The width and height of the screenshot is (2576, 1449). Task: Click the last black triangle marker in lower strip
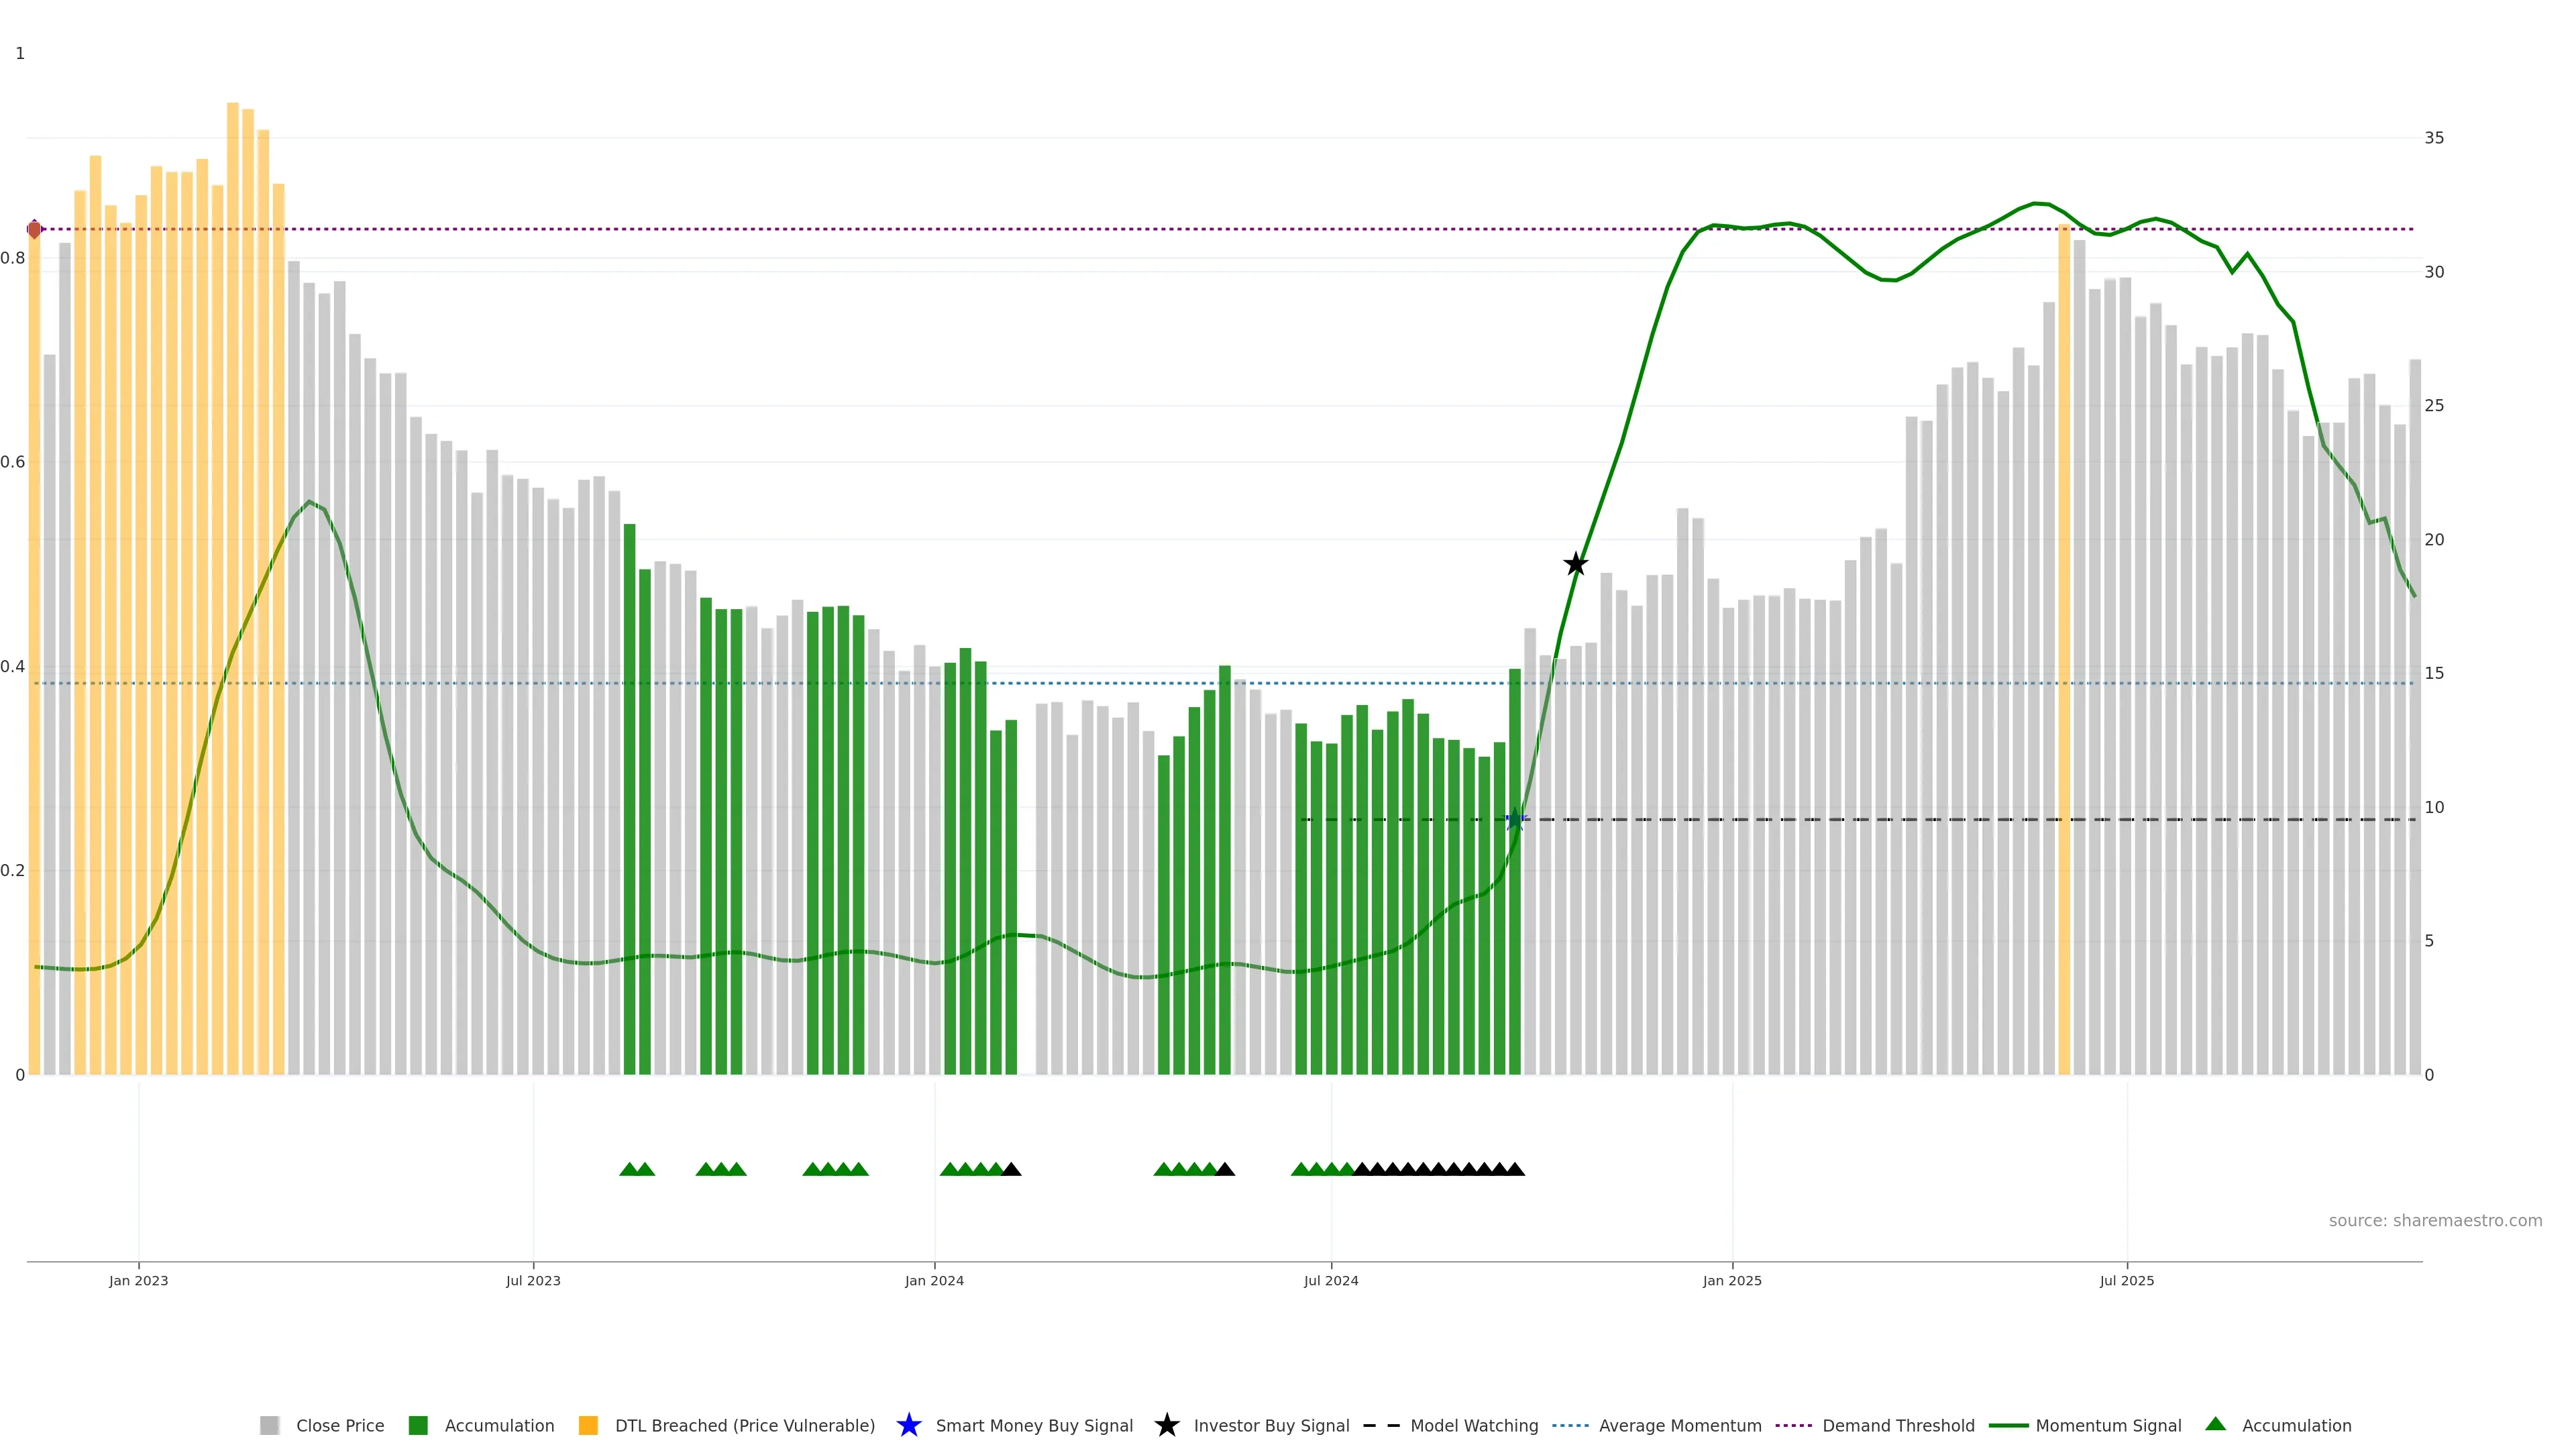(x=1515, y=1169)
